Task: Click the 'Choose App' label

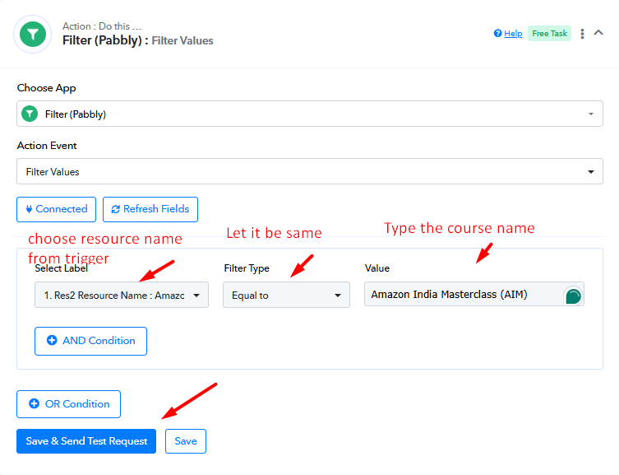Action: pos(47,88)
